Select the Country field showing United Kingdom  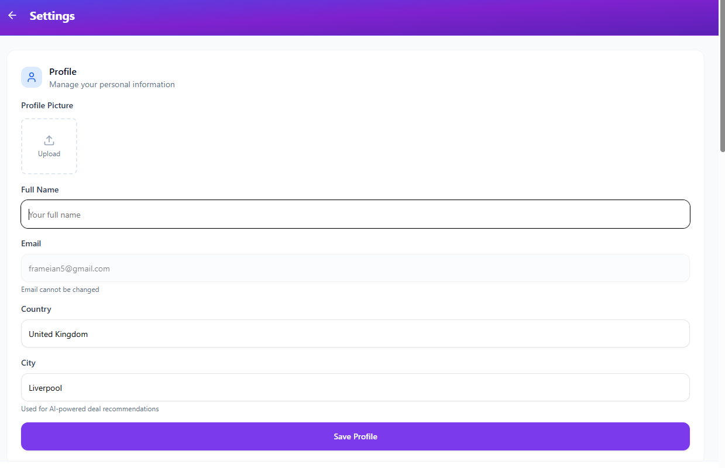[x=355, y=334]
